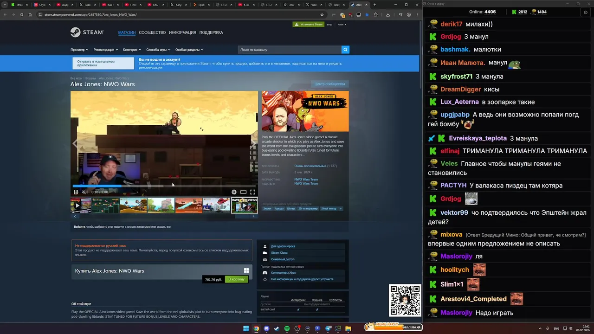594x334 pixels.
Task: Click Открыть в настольном приложении button
Action: click(103, 63)
